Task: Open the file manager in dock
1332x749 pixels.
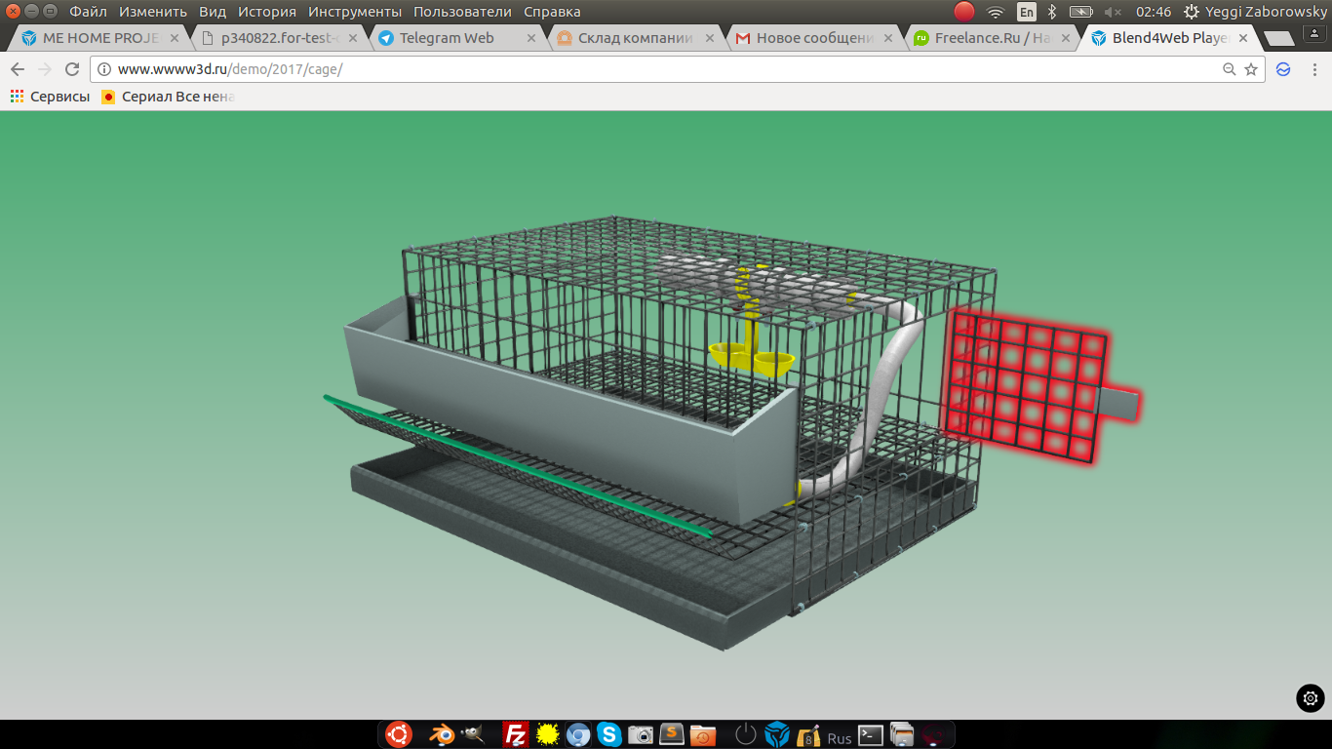Action: pos(902,734)
